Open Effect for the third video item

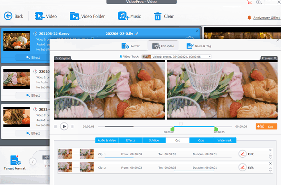33,133
